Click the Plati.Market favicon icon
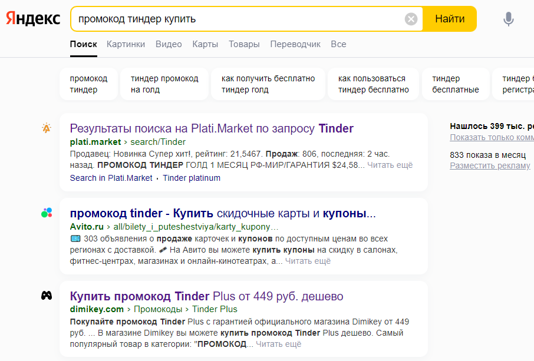The height and width of the screenshot is (361, 534). pyautogui.click(x=47, y=128)
